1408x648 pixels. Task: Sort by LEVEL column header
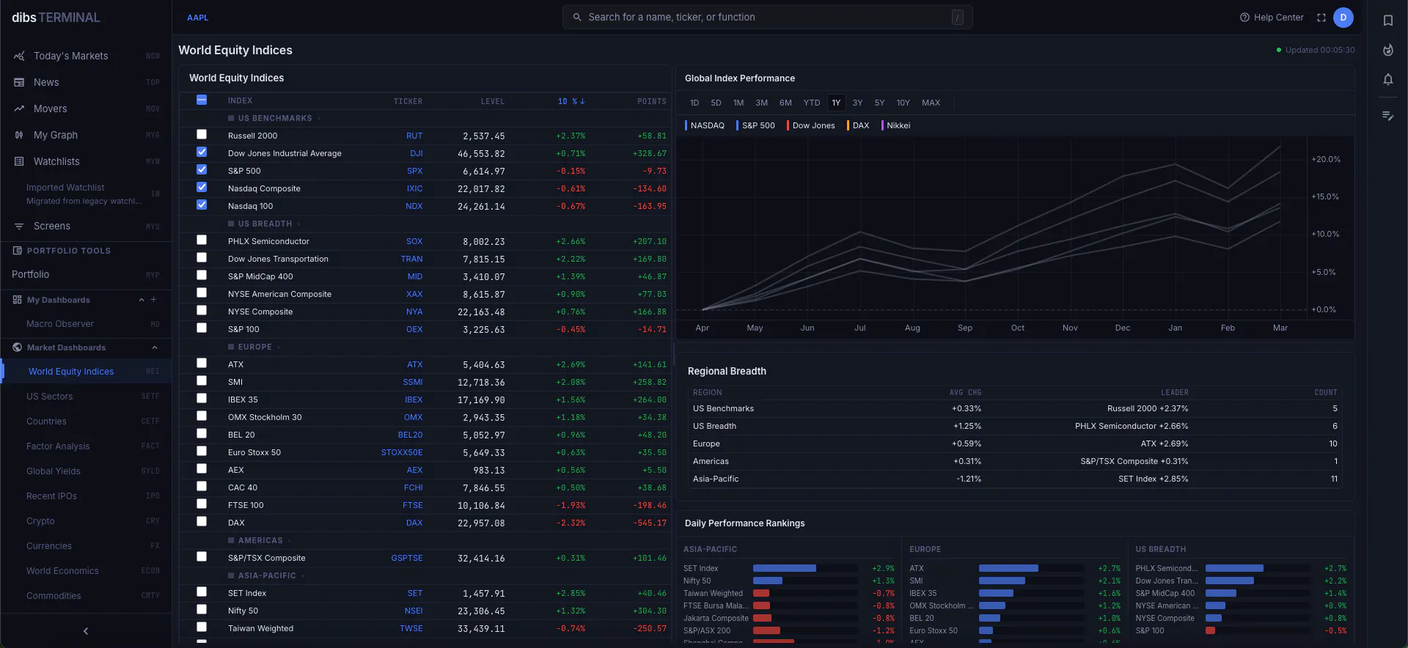point(493,101)
